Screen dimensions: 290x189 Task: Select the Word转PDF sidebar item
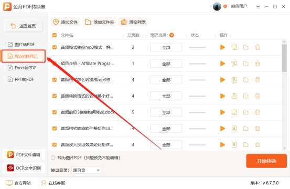pos(23,56)
